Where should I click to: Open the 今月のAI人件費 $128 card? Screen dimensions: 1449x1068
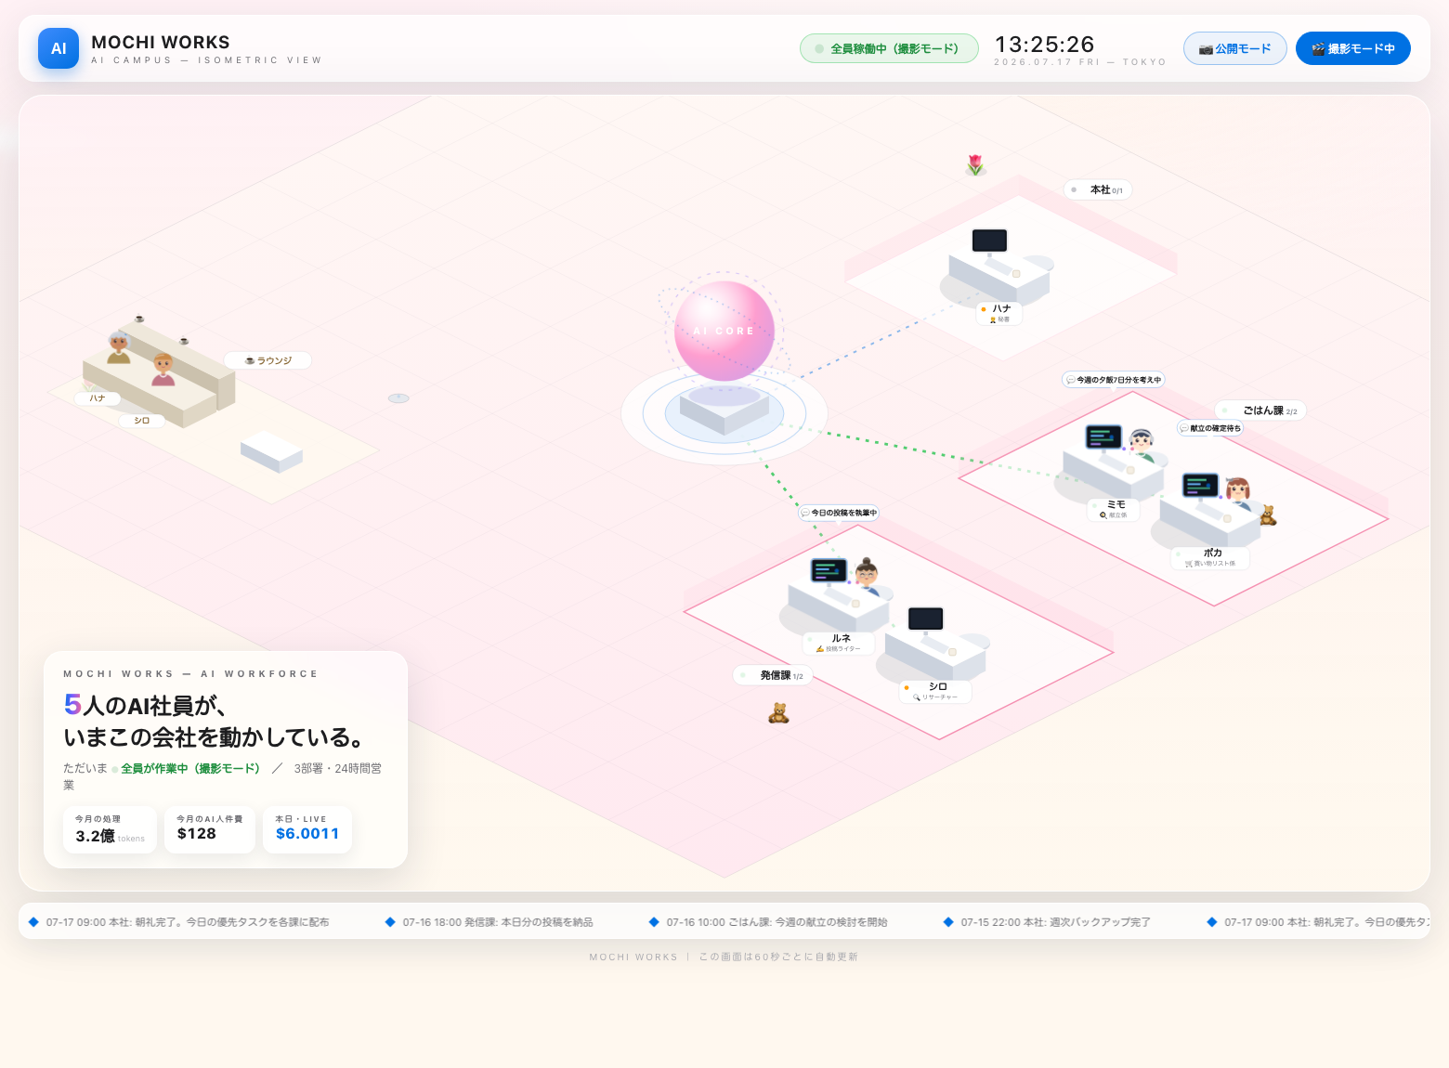coord(210,829)
